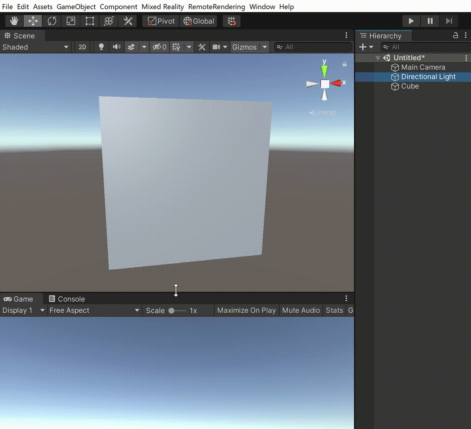Select the Scale tool

(x=71, y=21)
